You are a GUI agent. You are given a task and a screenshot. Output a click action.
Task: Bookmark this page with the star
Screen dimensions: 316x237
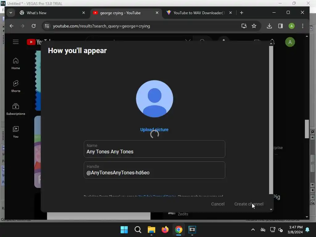coord(254,26)
